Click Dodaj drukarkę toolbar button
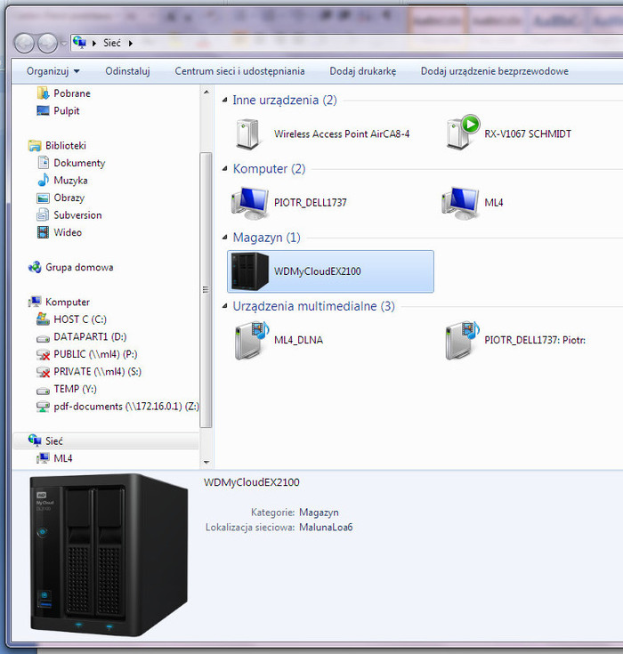This screenshot has width=623, height=654. coord(362,71)
